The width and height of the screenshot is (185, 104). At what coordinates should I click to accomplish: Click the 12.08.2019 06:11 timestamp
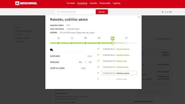[109, 49]
